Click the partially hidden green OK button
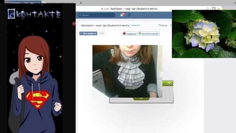Screen dimensions: 236x133 click(141, 99)
